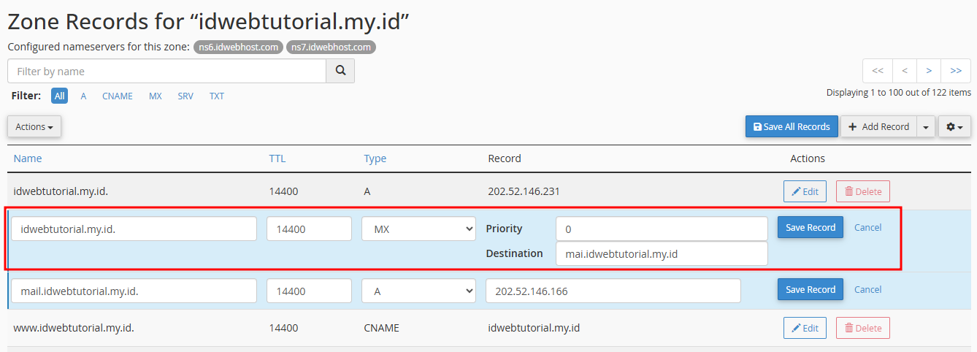Click the name field of MX record
The width and height of the screenshot is (977, 352).
click(x=134, y=229)
